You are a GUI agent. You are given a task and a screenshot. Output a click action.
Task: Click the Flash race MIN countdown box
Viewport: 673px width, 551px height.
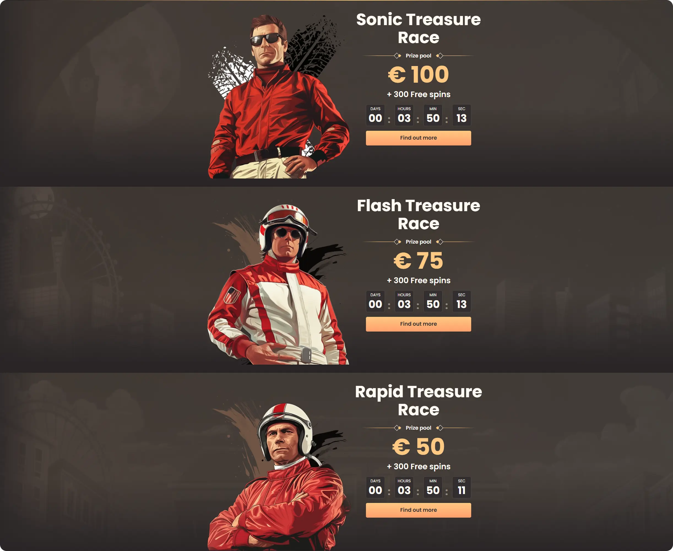click(433, 301)
